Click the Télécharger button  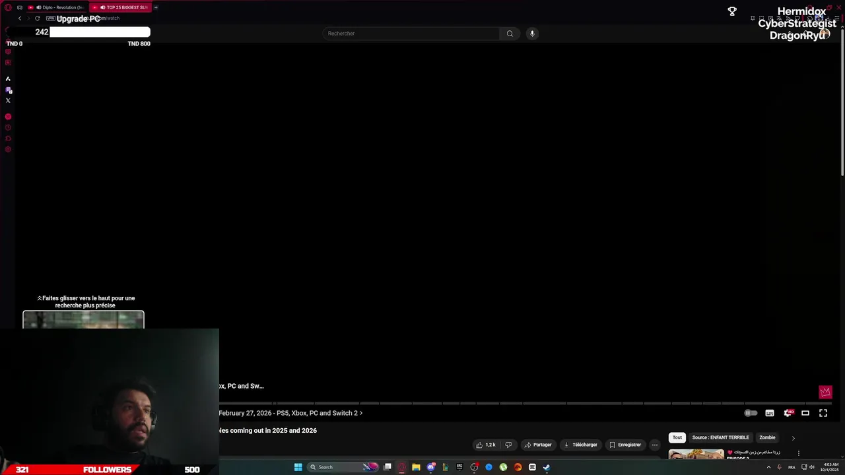(580, 445)
